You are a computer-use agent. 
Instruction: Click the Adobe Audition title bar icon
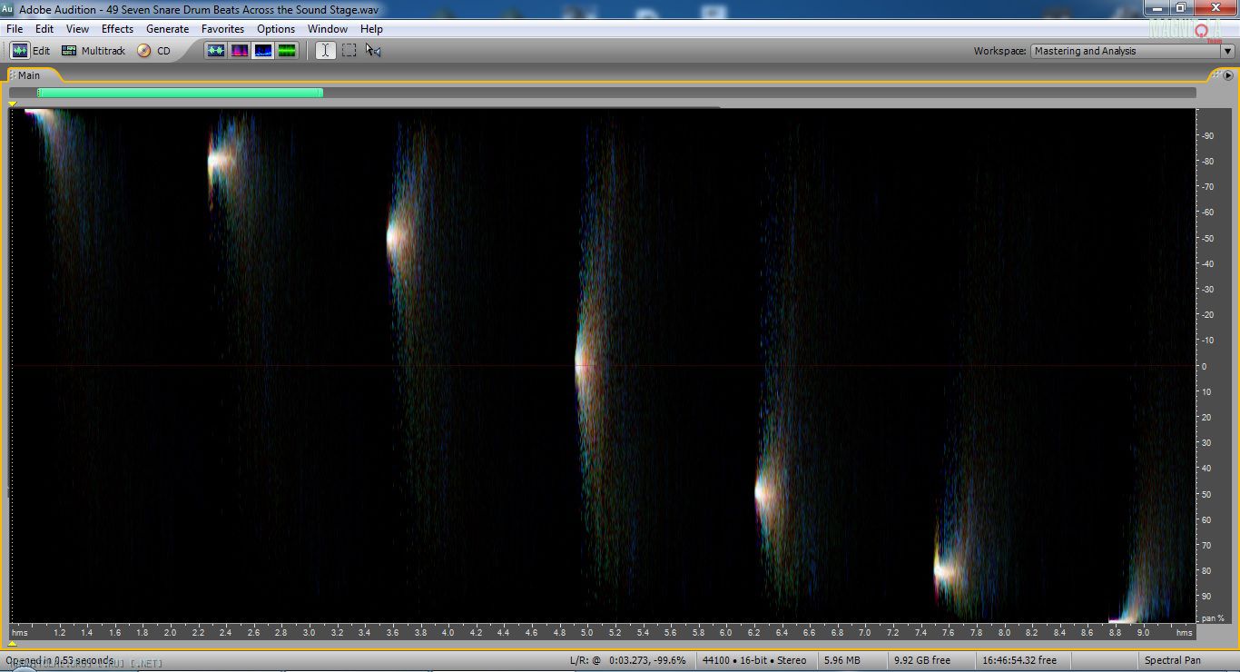point(8,9)
